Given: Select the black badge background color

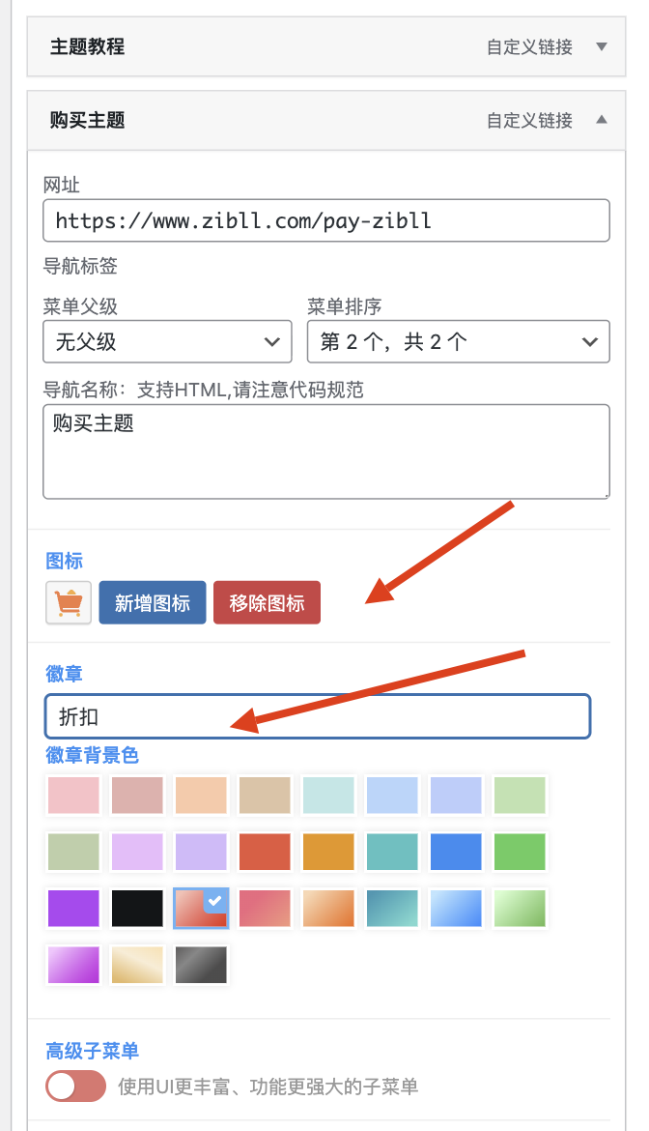Looking at the screenshot, I should (136, 908).
